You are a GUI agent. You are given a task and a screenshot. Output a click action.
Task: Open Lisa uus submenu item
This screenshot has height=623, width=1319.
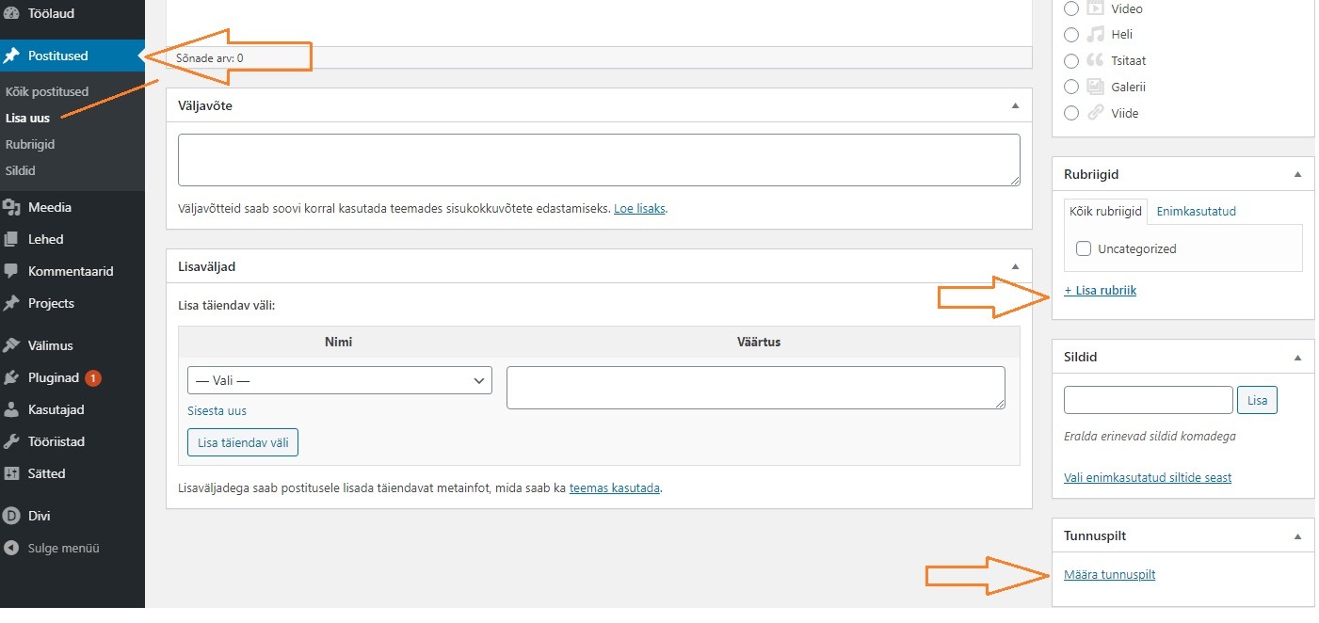[x=27, y=118]
